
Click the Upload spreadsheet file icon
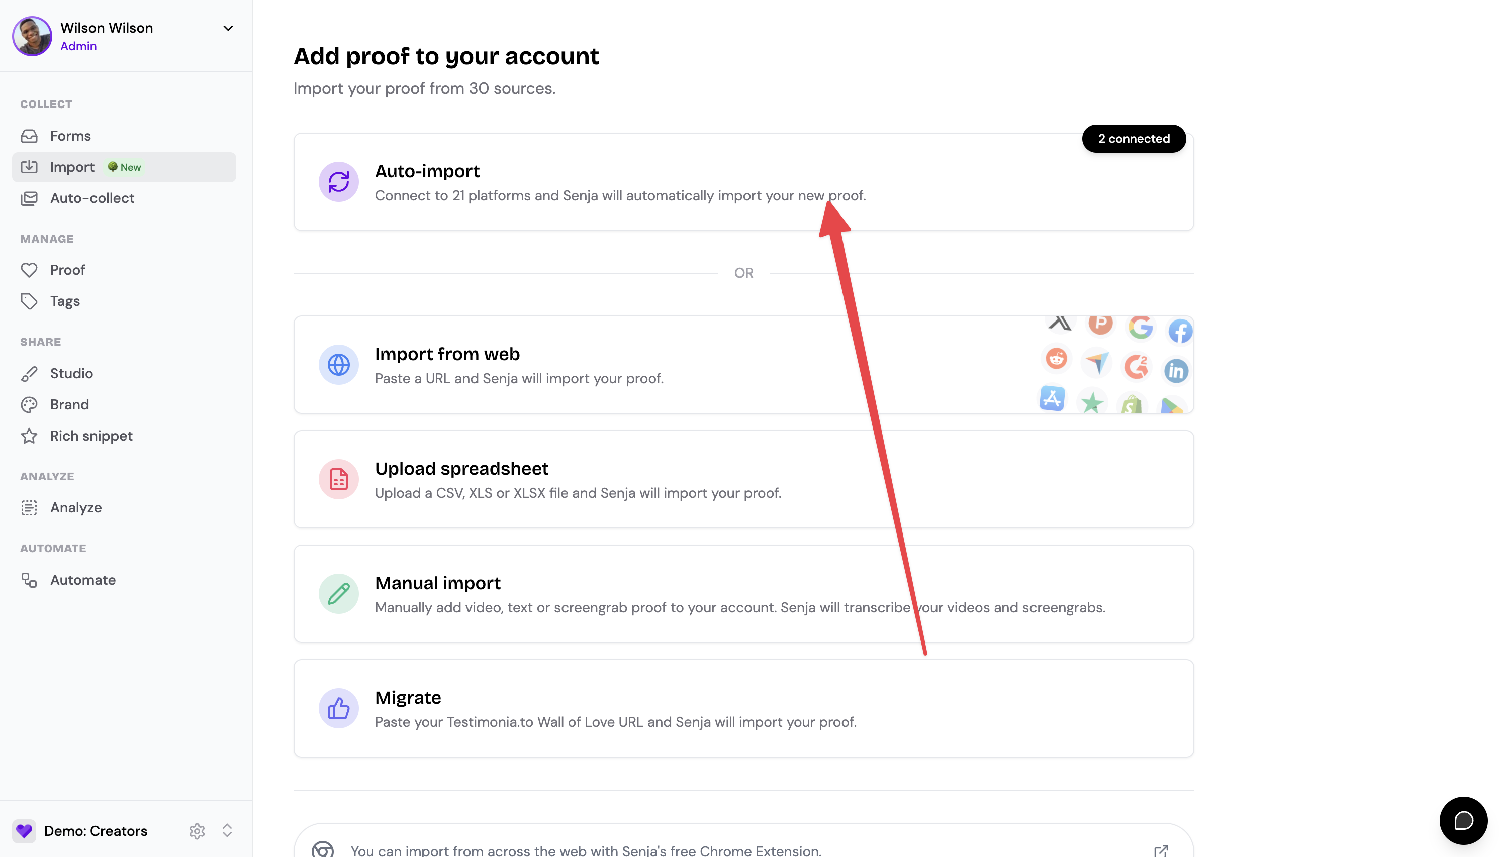339,480
